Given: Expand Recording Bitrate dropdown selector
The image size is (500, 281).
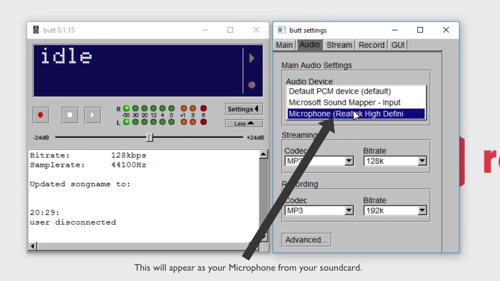Looking at the screenshot, I should (422, 211).
